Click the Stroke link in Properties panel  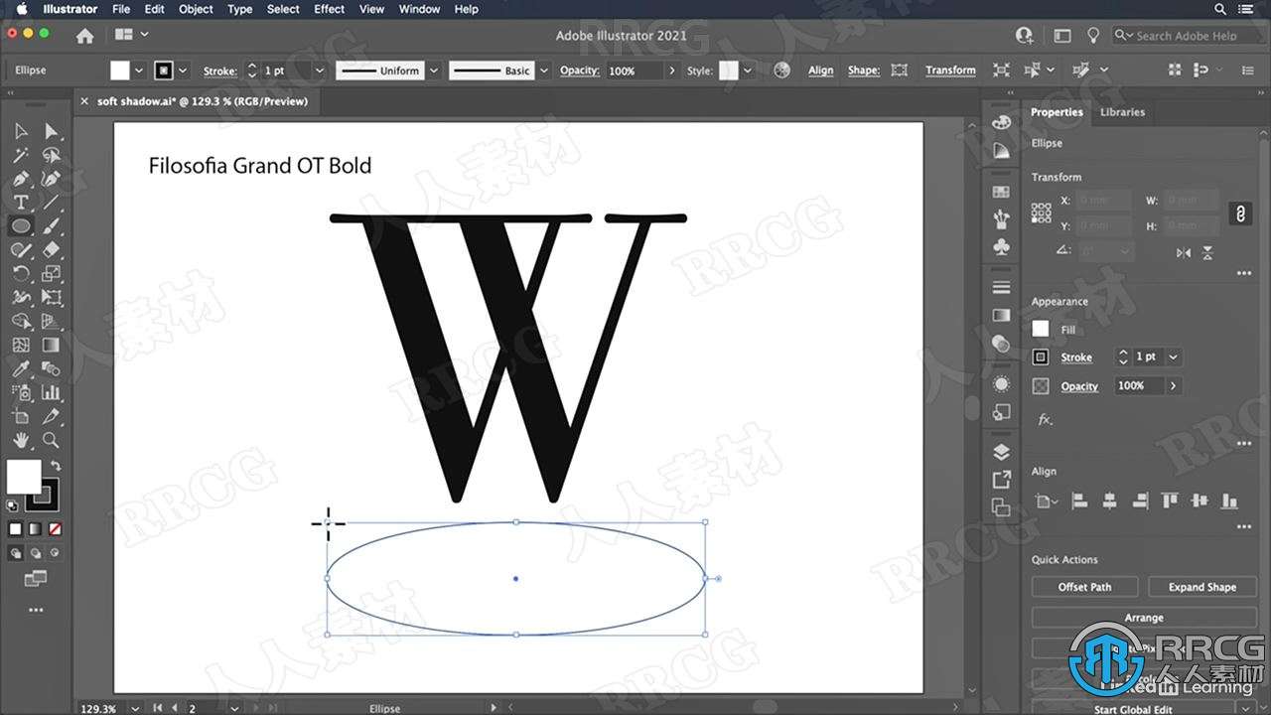pos(1076,357)
